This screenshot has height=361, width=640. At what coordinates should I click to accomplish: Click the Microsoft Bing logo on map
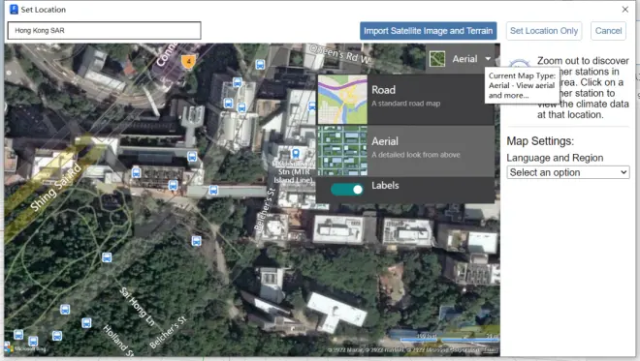coord(25,348)
